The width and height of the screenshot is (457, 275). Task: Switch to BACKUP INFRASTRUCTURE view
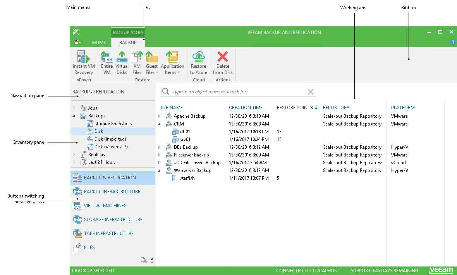(x=112, y=192)
